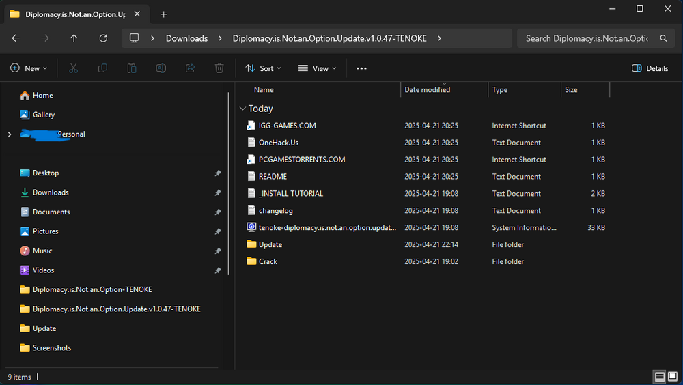
Task: Click the Paste clipboard icon
Action: click(132, 68)
